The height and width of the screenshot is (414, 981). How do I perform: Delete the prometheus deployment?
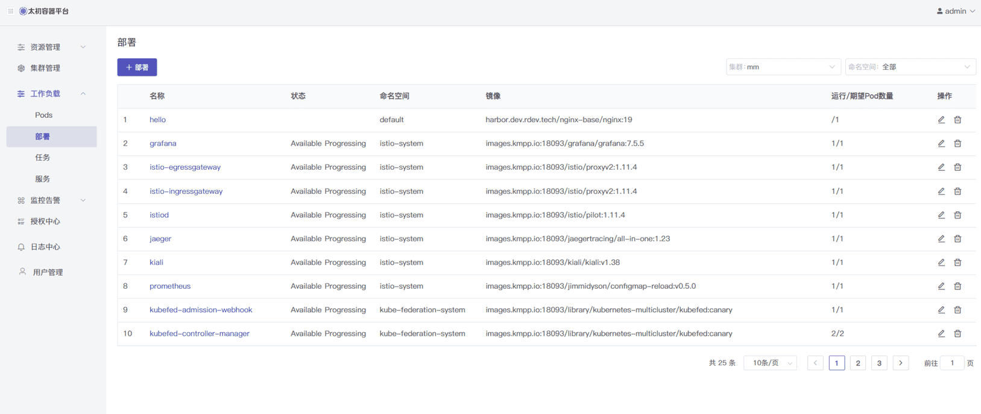click(957, 286)
